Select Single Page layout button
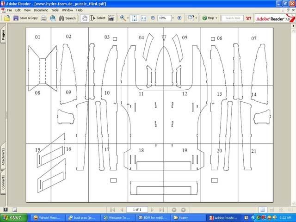Viewport: 296px width, 222px height. tap(263, 210)
